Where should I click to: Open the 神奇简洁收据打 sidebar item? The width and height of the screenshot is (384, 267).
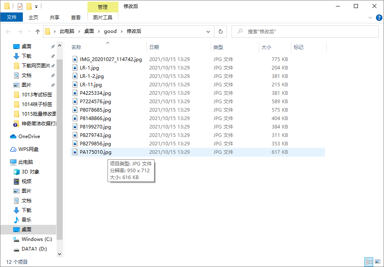pyautogui.click(x=39, y=124)
